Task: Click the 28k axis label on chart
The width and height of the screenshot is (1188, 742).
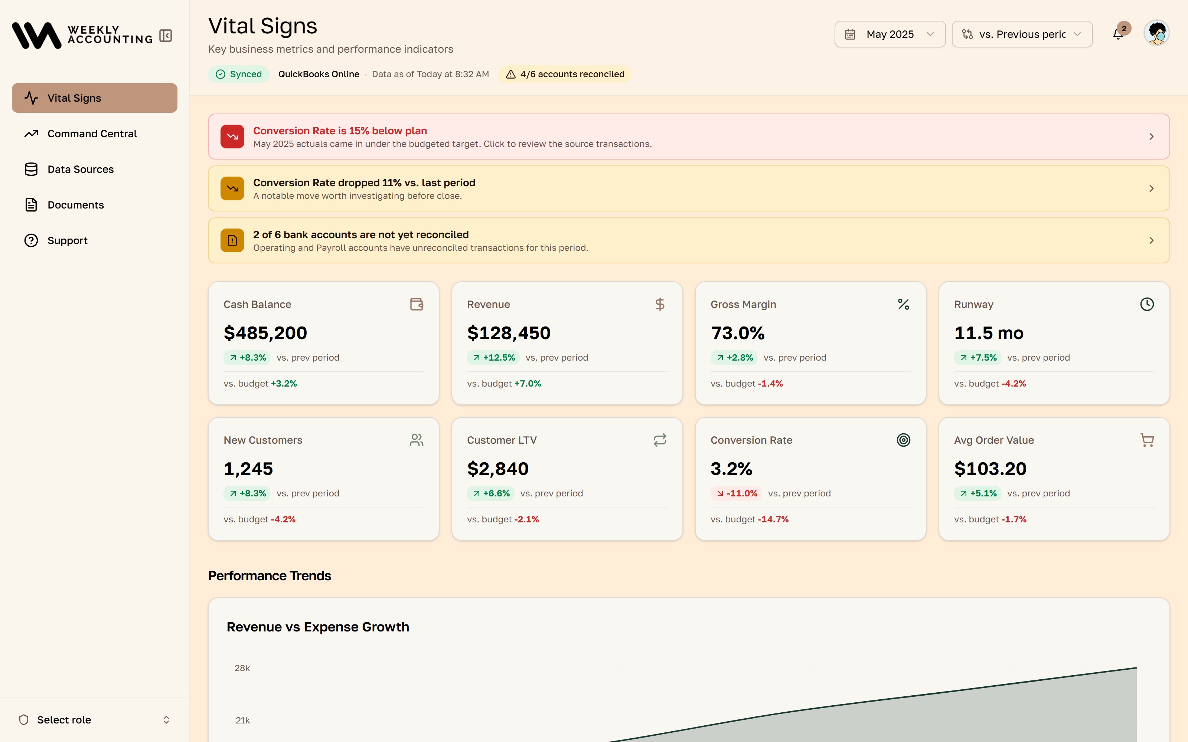Action: pos(242,669)
